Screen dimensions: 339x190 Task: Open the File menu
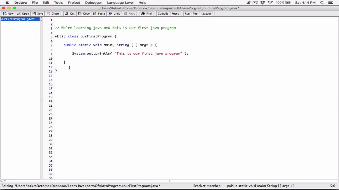point(35,3)
